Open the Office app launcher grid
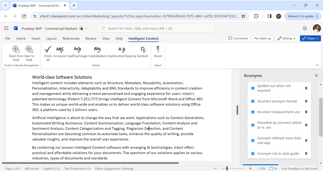This screenshot has height=171, width=323. 6,28
